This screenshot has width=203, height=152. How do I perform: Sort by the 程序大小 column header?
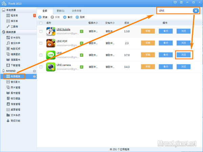93,23
